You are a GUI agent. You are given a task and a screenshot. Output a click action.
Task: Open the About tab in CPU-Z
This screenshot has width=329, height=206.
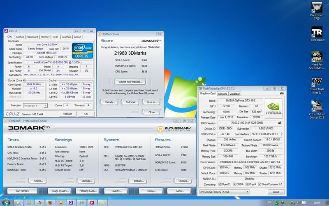pyautogui.click(x=77, y=37)
